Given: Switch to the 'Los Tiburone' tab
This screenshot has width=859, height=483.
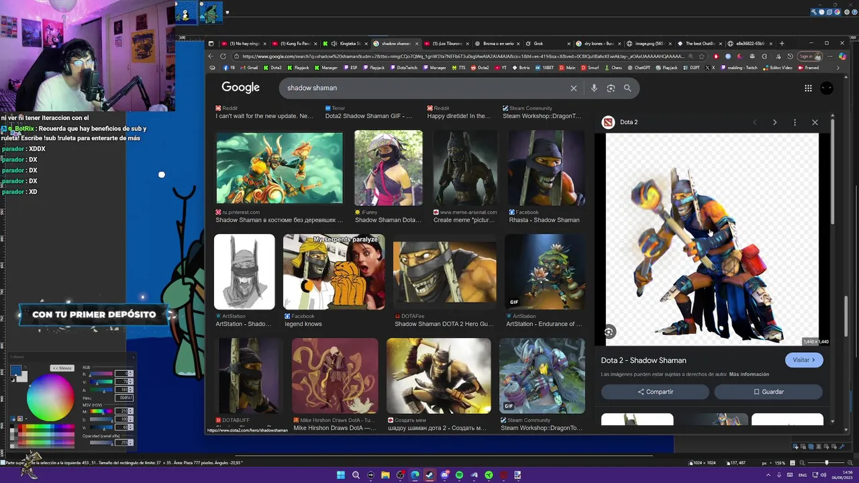Looking at the screenshot, I should click(x=448, y=44).
